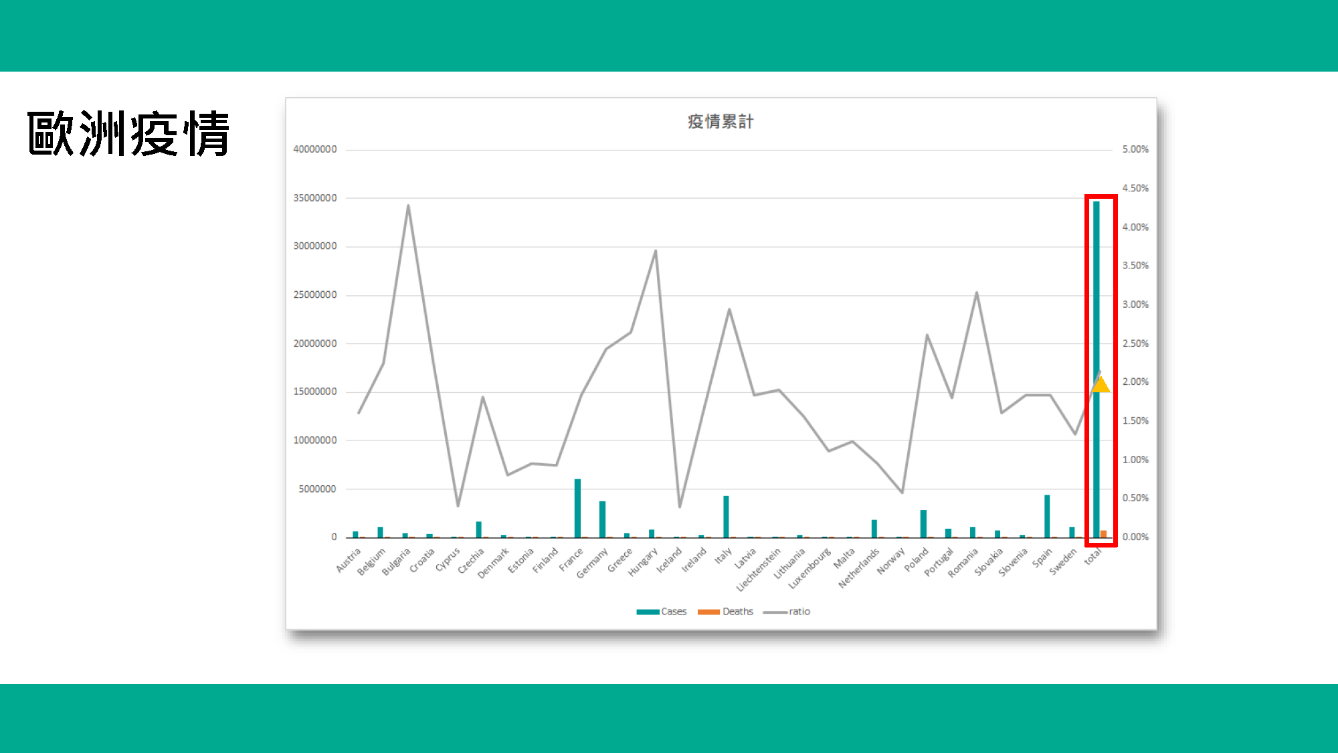Click the Czechia Cases bar

pos(478,529)
